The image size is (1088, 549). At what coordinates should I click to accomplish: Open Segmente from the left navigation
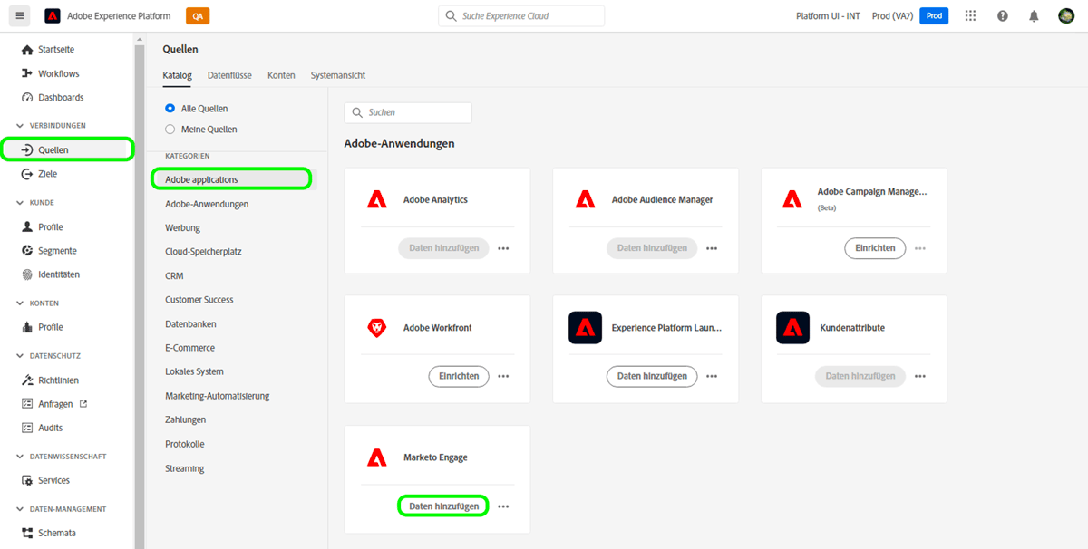click(x=27, y=250)
